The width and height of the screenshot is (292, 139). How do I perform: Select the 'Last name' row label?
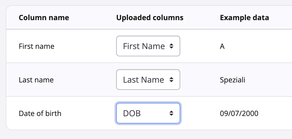click(36, 80)
